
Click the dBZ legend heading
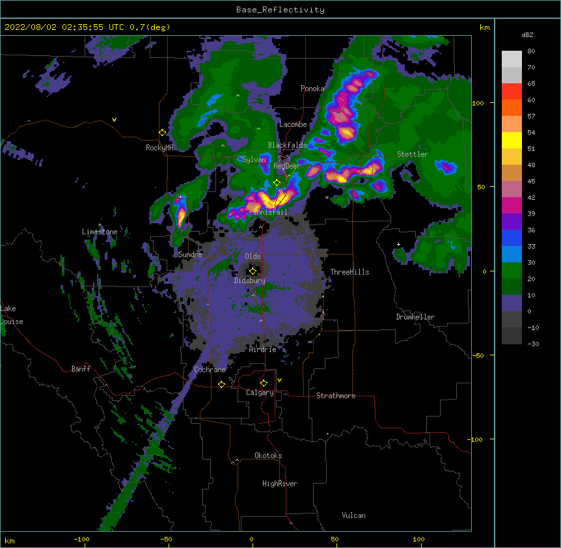click(x=527, y=35)
